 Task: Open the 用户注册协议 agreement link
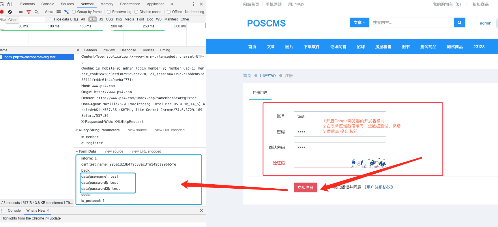pos(378,187)
